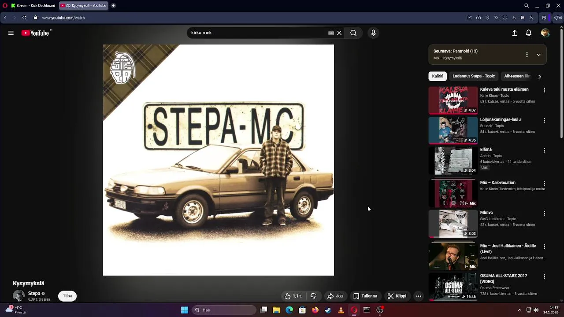This screenshot has height=317, width=564.
Task: Go back with browser back arrow
Action: [x=5, y=18]
